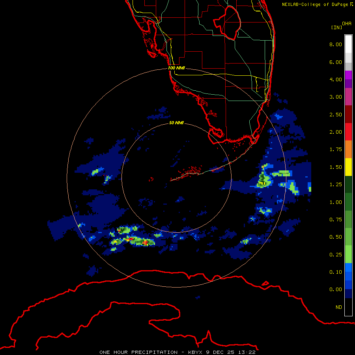
Task: Pick the navy blue legend color block
Action: tap(348, 293)
